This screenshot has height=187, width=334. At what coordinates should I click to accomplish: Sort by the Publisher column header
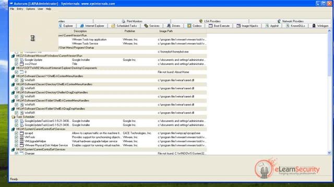click(139, 31)
